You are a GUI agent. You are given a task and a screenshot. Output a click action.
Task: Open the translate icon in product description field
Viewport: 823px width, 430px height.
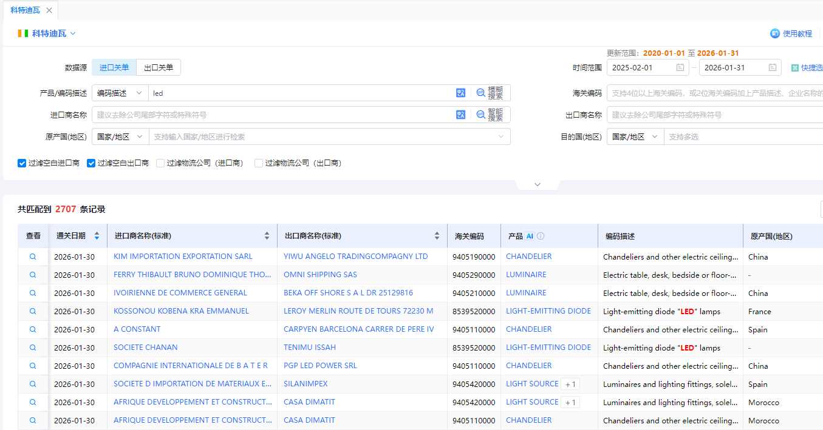(460, 92)
